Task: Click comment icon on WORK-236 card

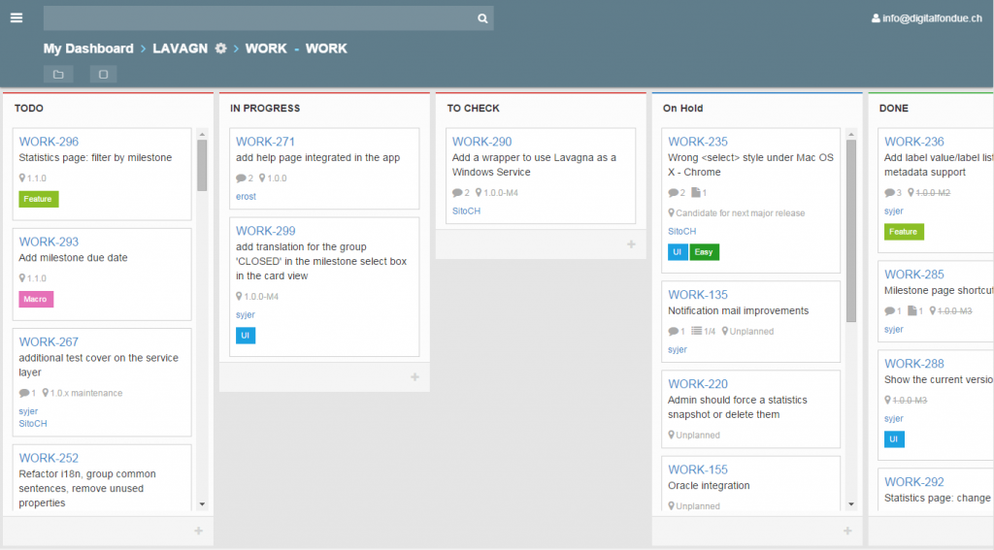Action: (x=889, y=193)
